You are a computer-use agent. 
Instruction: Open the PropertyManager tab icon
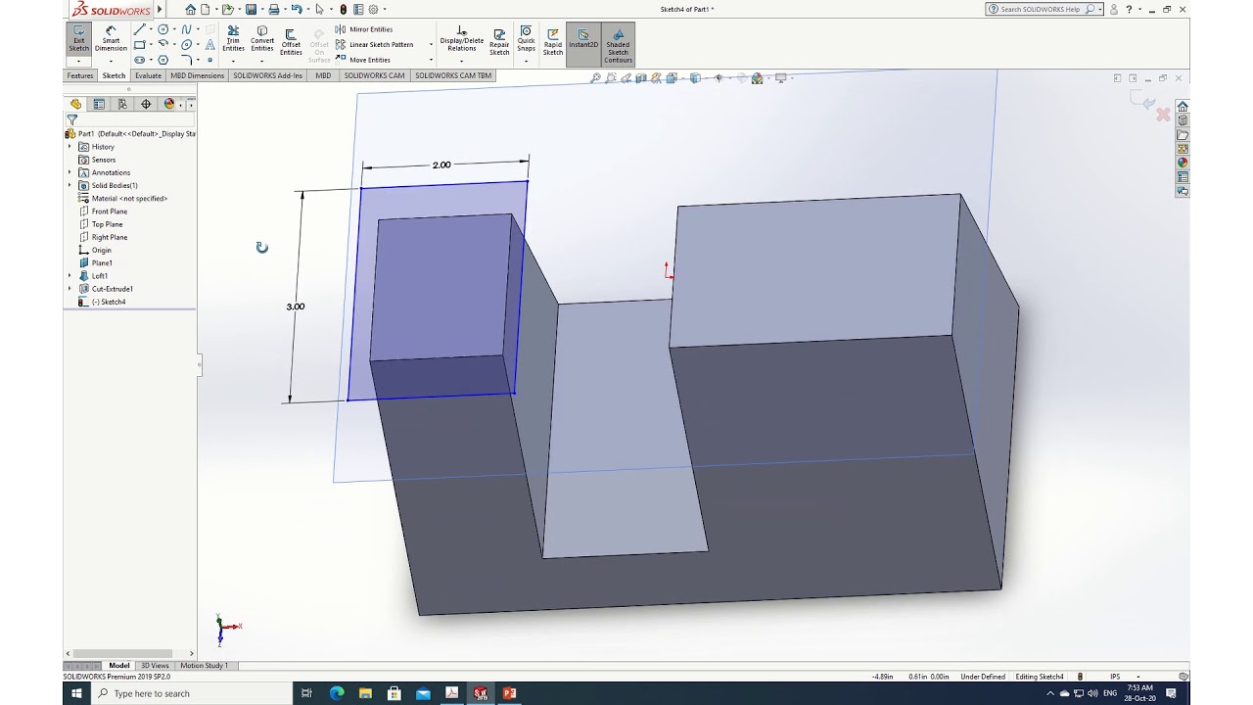(99, 104)
